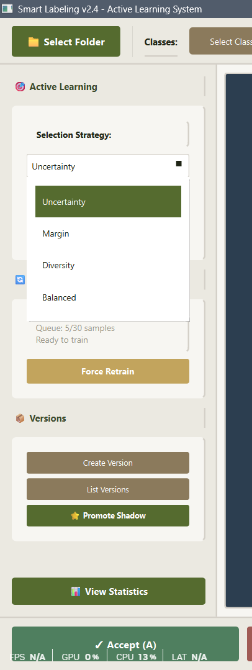
Task: Collapse the Selection Strategy combo box arrow
Action: (x=179, y=164)
